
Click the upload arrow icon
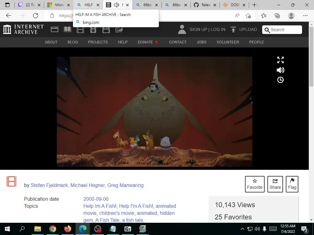(233, 30)
